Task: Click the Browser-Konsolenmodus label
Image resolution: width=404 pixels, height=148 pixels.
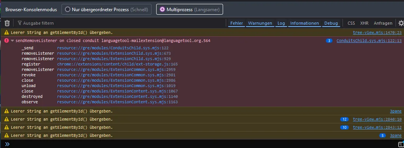Action: pyautogui.click(x=31, y=10)
